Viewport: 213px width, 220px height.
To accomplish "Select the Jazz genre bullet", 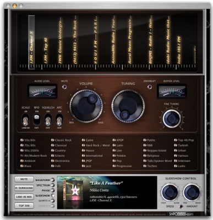I will click(x=84, y=166).
